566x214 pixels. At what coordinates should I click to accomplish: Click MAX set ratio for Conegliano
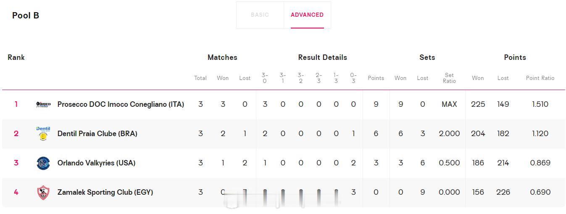tap(449, 104)
